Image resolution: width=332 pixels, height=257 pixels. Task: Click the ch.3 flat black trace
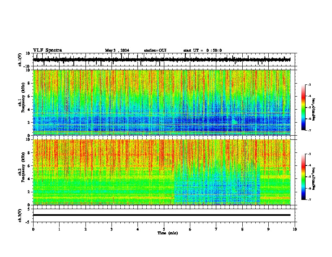(x=162, y=215)
